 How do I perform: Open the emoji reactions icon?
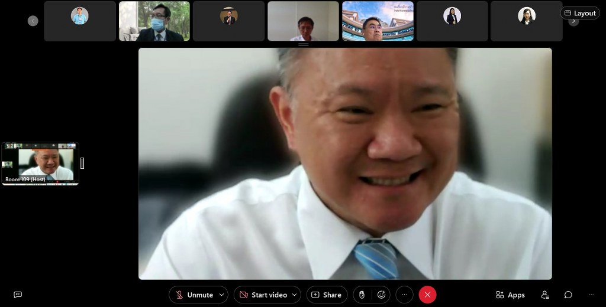pos(382,295)
